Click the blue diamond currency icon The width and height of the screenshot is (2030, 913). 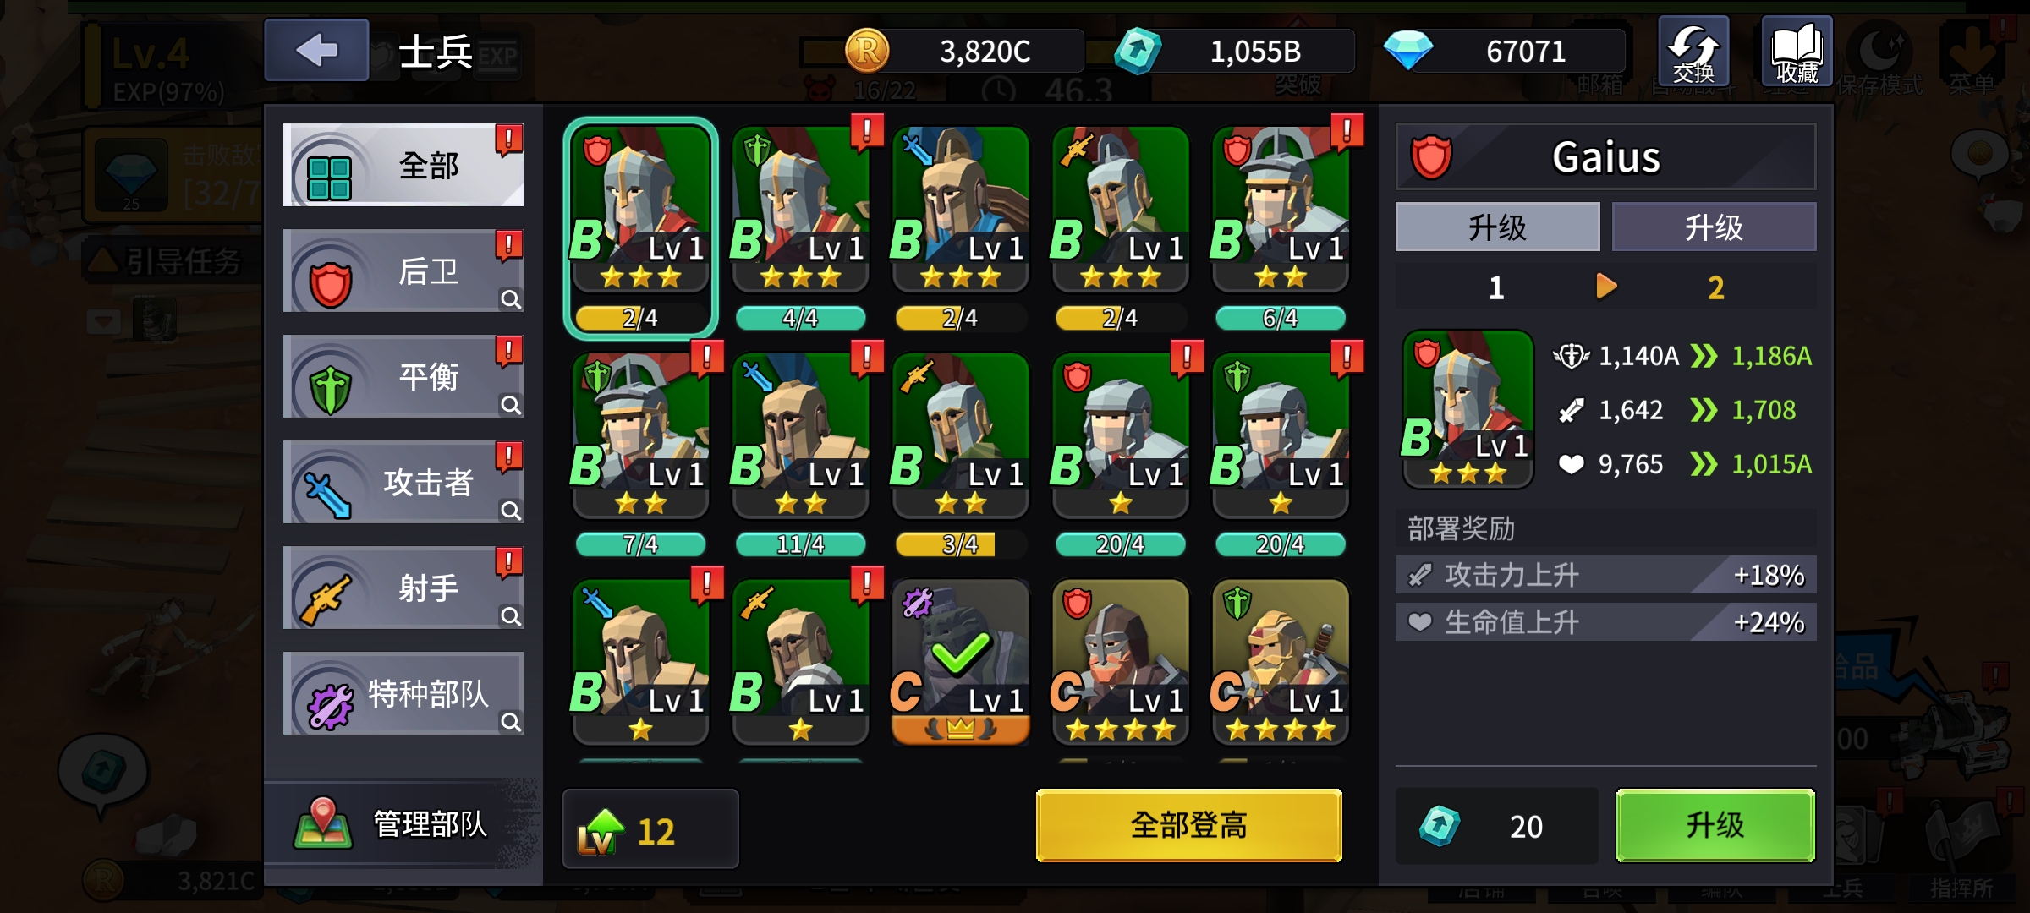[1407, 51]
